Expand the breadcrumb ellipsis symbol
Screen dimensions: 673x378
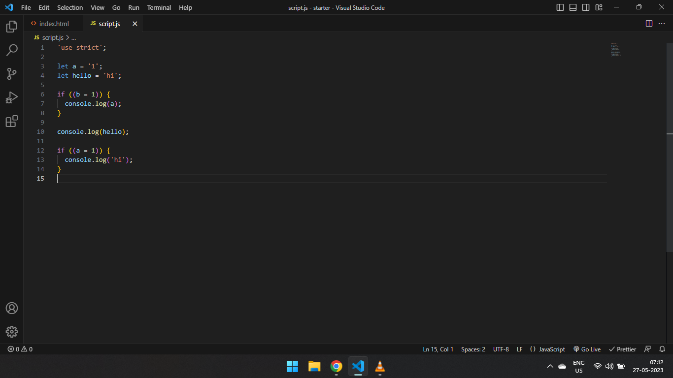coord(74,37)
